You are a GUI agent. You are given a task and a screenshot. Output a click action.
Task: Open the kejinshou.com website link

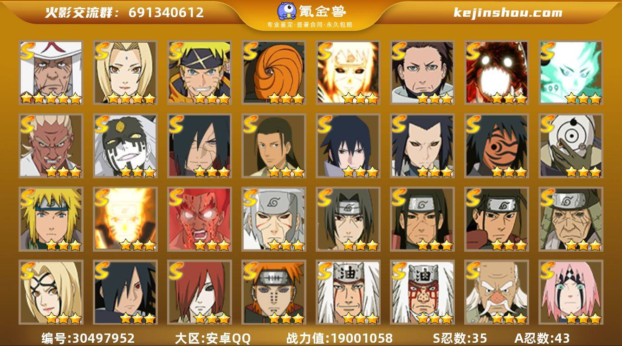click(508, 13)
